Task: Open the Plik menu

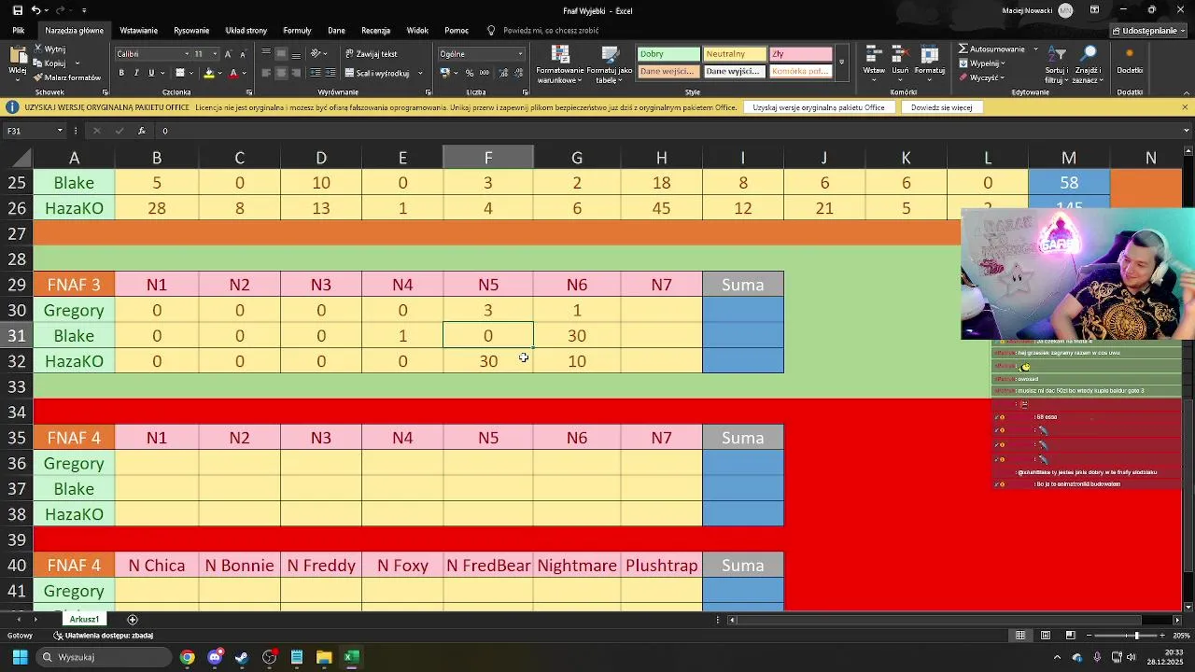Action: pos(18,31)
